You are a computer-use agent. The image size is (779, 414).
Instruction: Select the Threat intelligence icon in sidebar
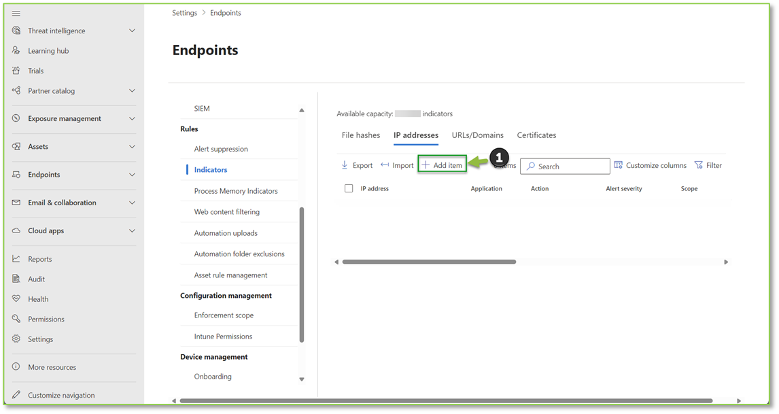click(14, 30)
